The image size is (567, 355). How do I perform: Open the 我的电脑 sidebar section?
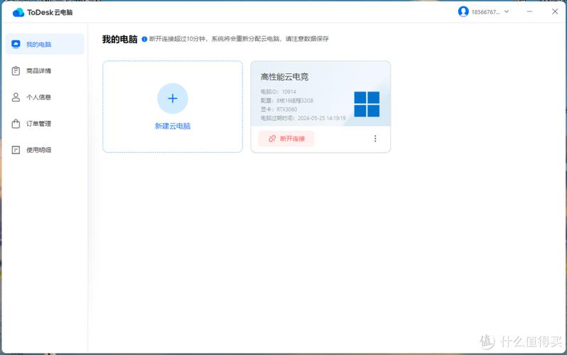pos(45,44)
